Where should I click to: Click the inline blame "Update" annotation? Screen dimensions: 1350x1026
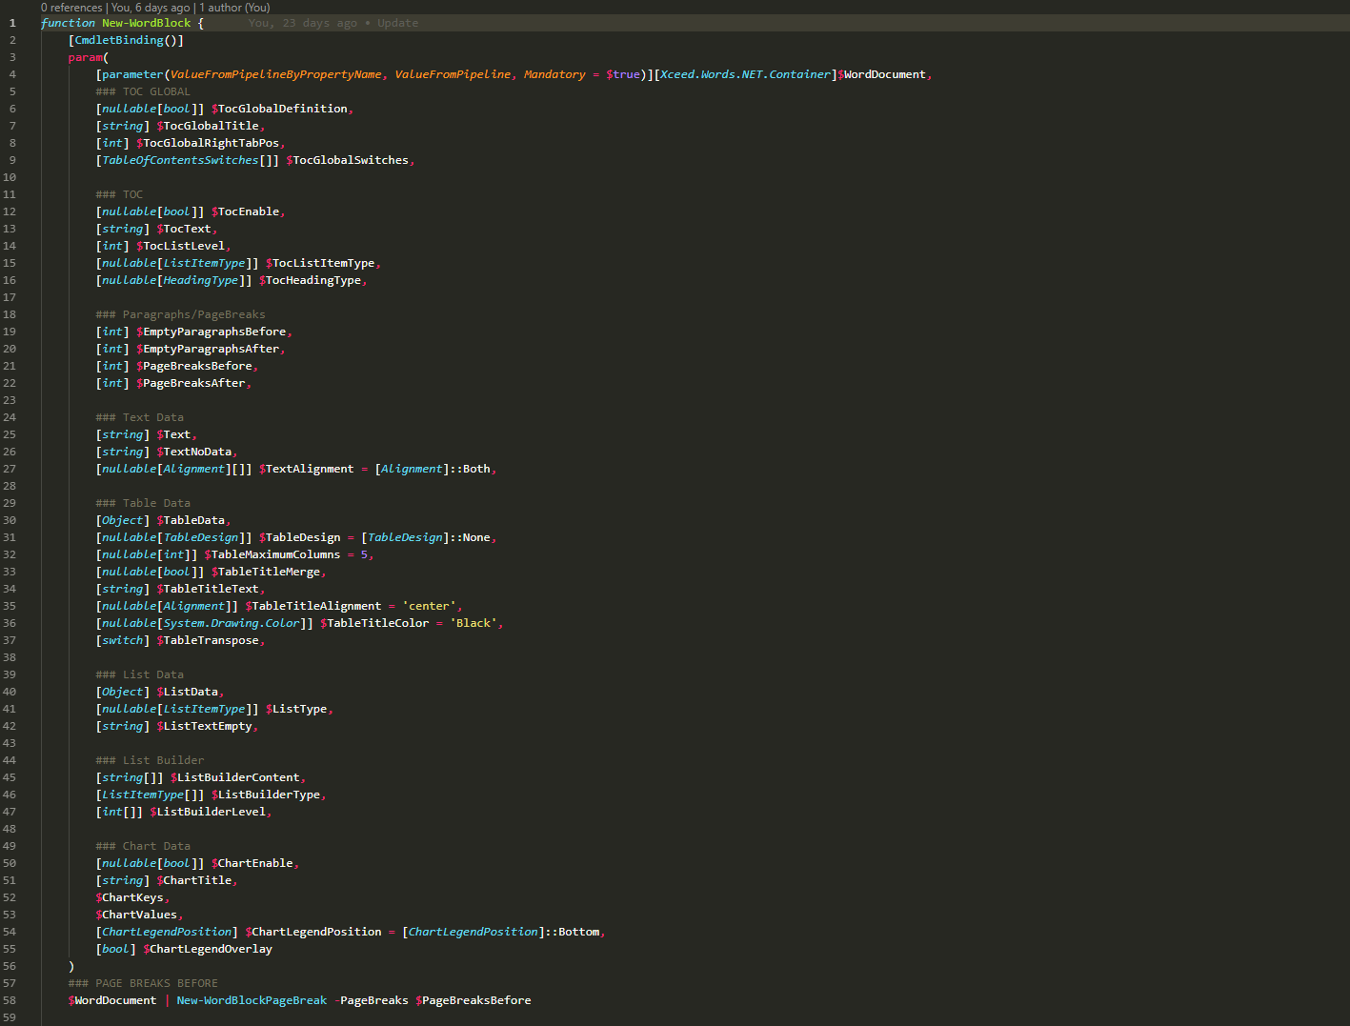397,22
